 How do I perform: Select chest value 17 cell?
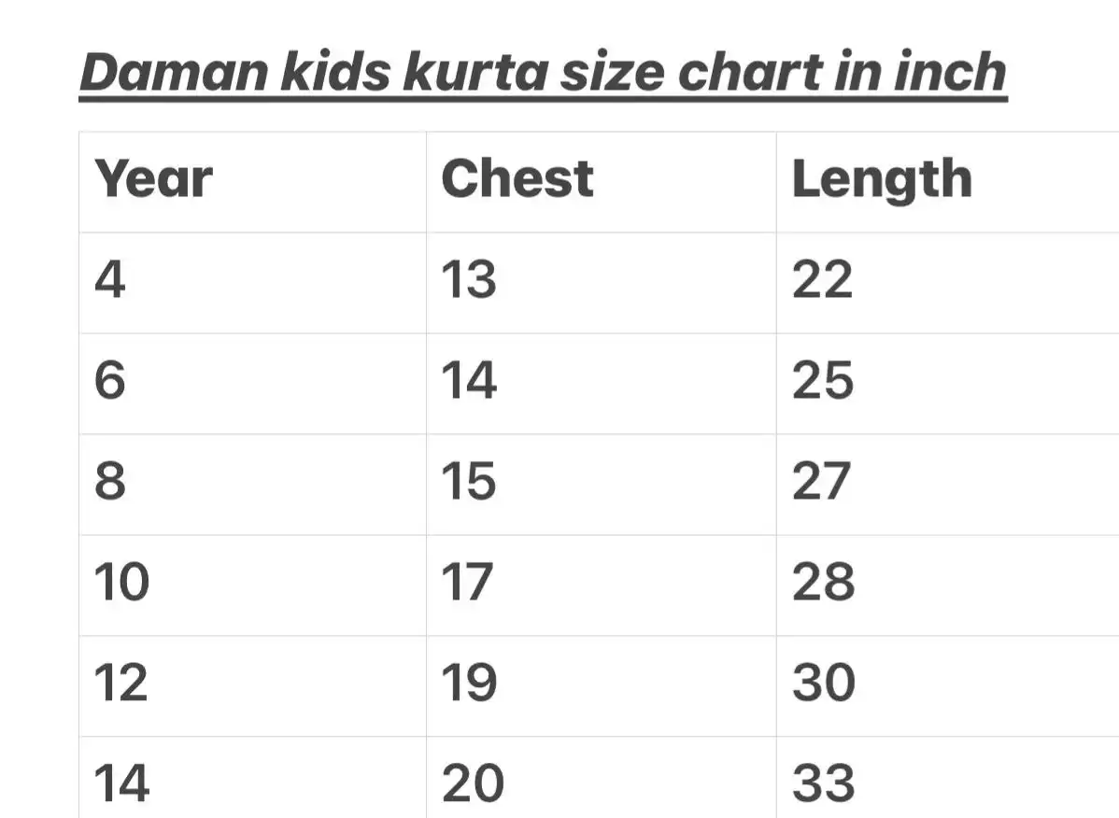click(467, 583)
